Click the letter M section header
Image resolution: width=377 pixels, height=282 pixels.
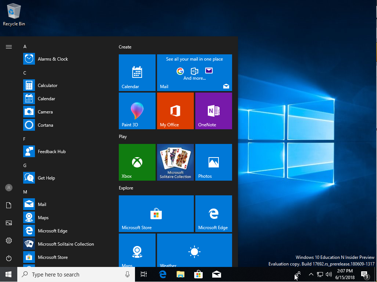[25, 192]
